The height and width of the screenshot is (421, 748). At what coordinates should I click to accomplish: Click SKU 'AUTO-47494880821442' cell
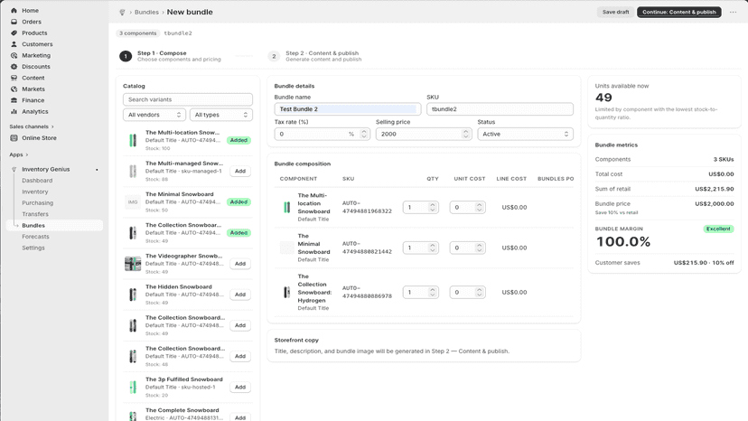[x=367, y=248]
